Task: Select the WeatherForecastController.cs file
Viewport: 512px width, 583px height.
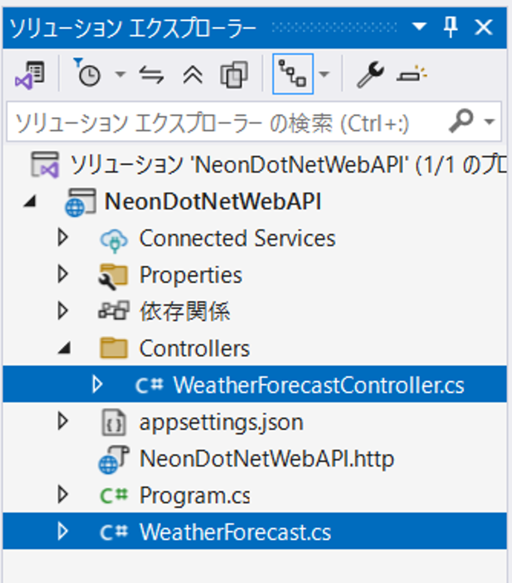Action: pyautogui.click(x=319, y=386)
